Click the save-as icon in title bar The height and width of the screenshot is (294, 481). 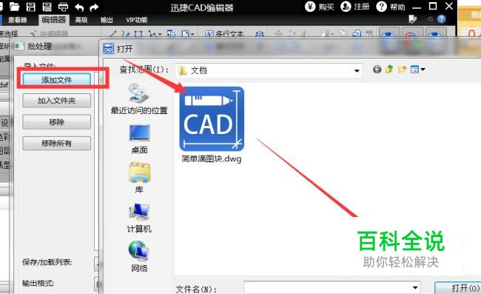point(47,7)
